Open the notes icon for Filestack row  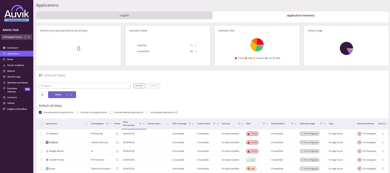[x=117, y=134]
